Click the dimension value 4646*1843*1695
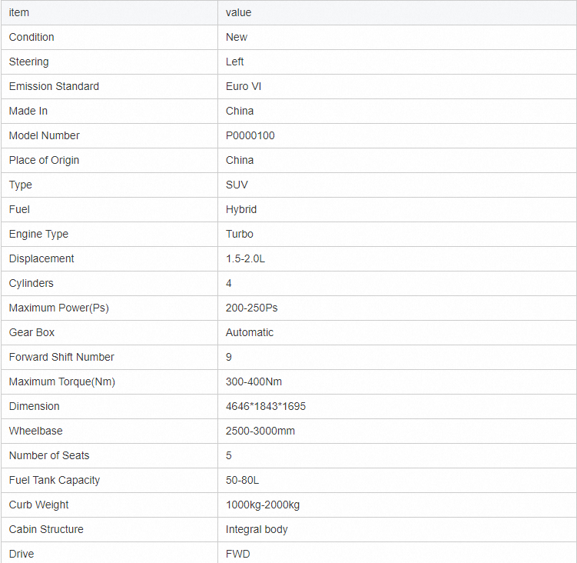 tap(266, 406)
